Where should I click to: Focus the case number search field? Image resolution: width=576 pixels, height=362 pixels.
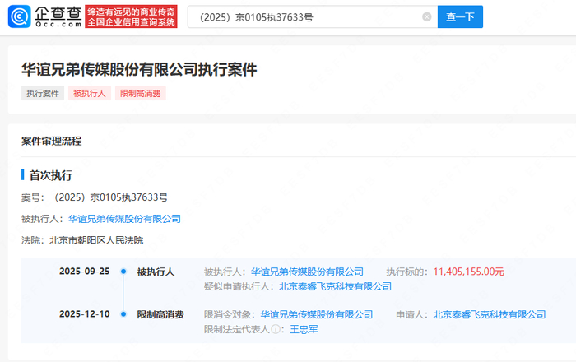tap(304, 16)
